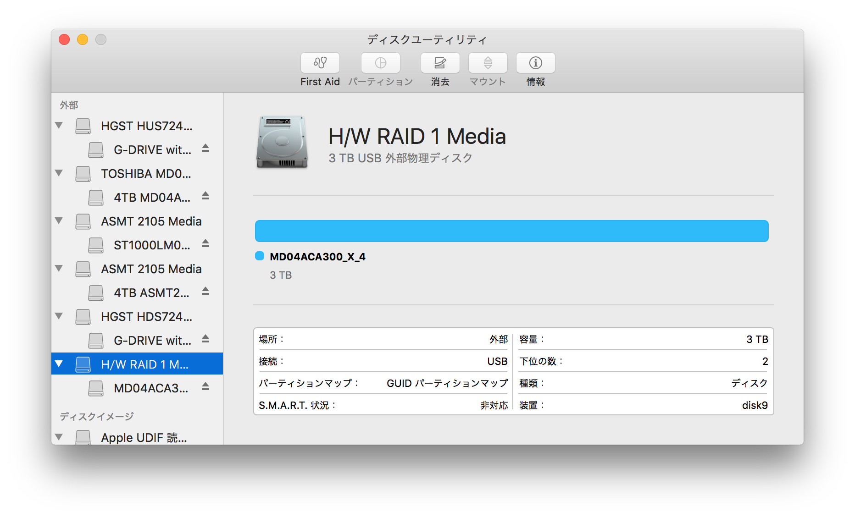This screenshot has height=518, width=855.
Task: Collapse the ASMT 2105 Media above 4TB ASMT2
Action: (59, 268)
